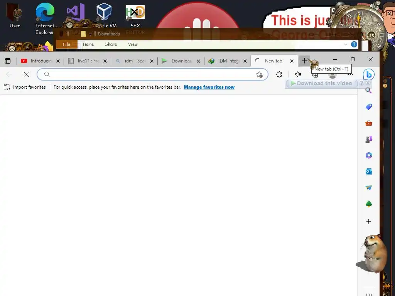
Task: Open Settings and more ellipsis menu
Action: click(x=350, y=74)
